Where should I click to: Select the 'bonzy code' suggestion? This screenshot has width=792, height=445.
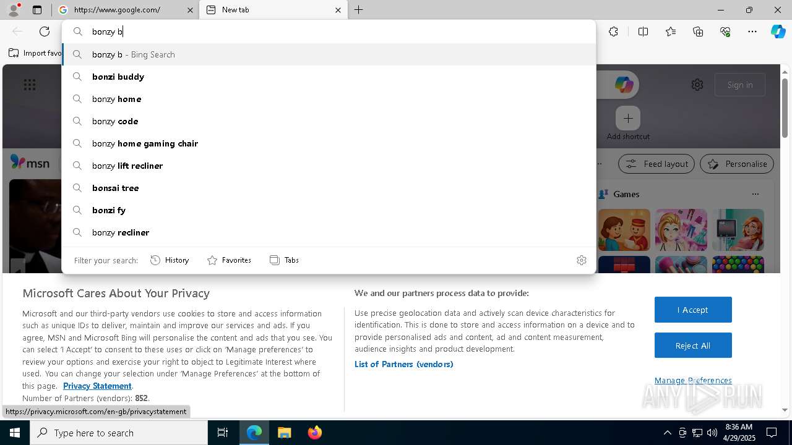pos(329,121)
